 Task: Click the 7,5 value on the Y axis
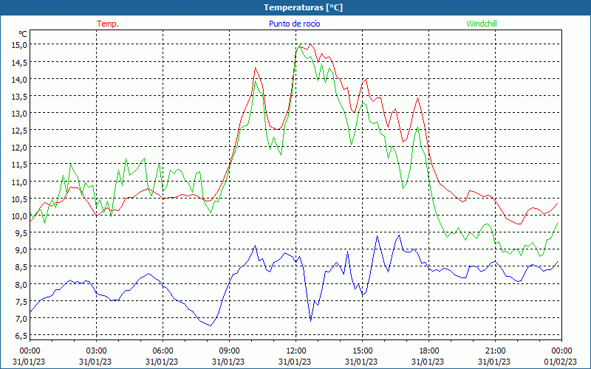(x=21, y=301)
